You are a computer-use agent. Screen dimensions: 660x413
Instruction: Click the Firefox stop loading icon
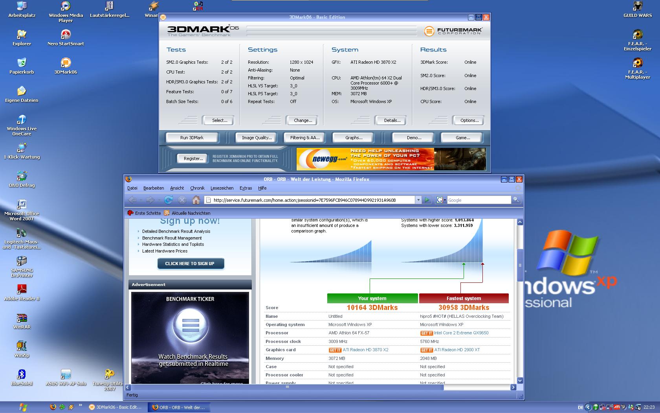pos(182,200)
